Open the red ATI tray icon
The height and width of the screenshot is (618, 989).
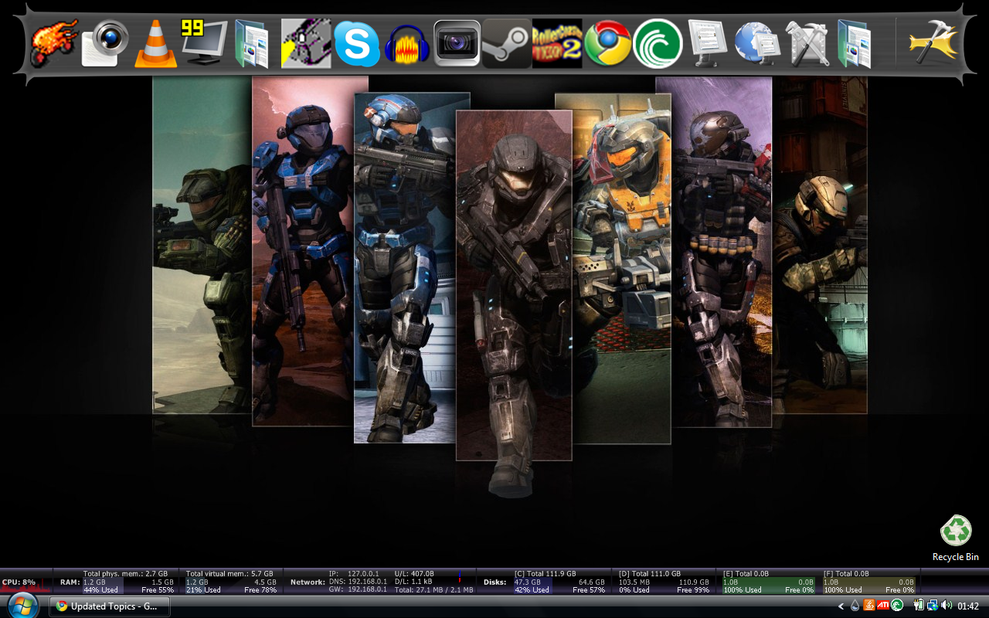point(883,606)
